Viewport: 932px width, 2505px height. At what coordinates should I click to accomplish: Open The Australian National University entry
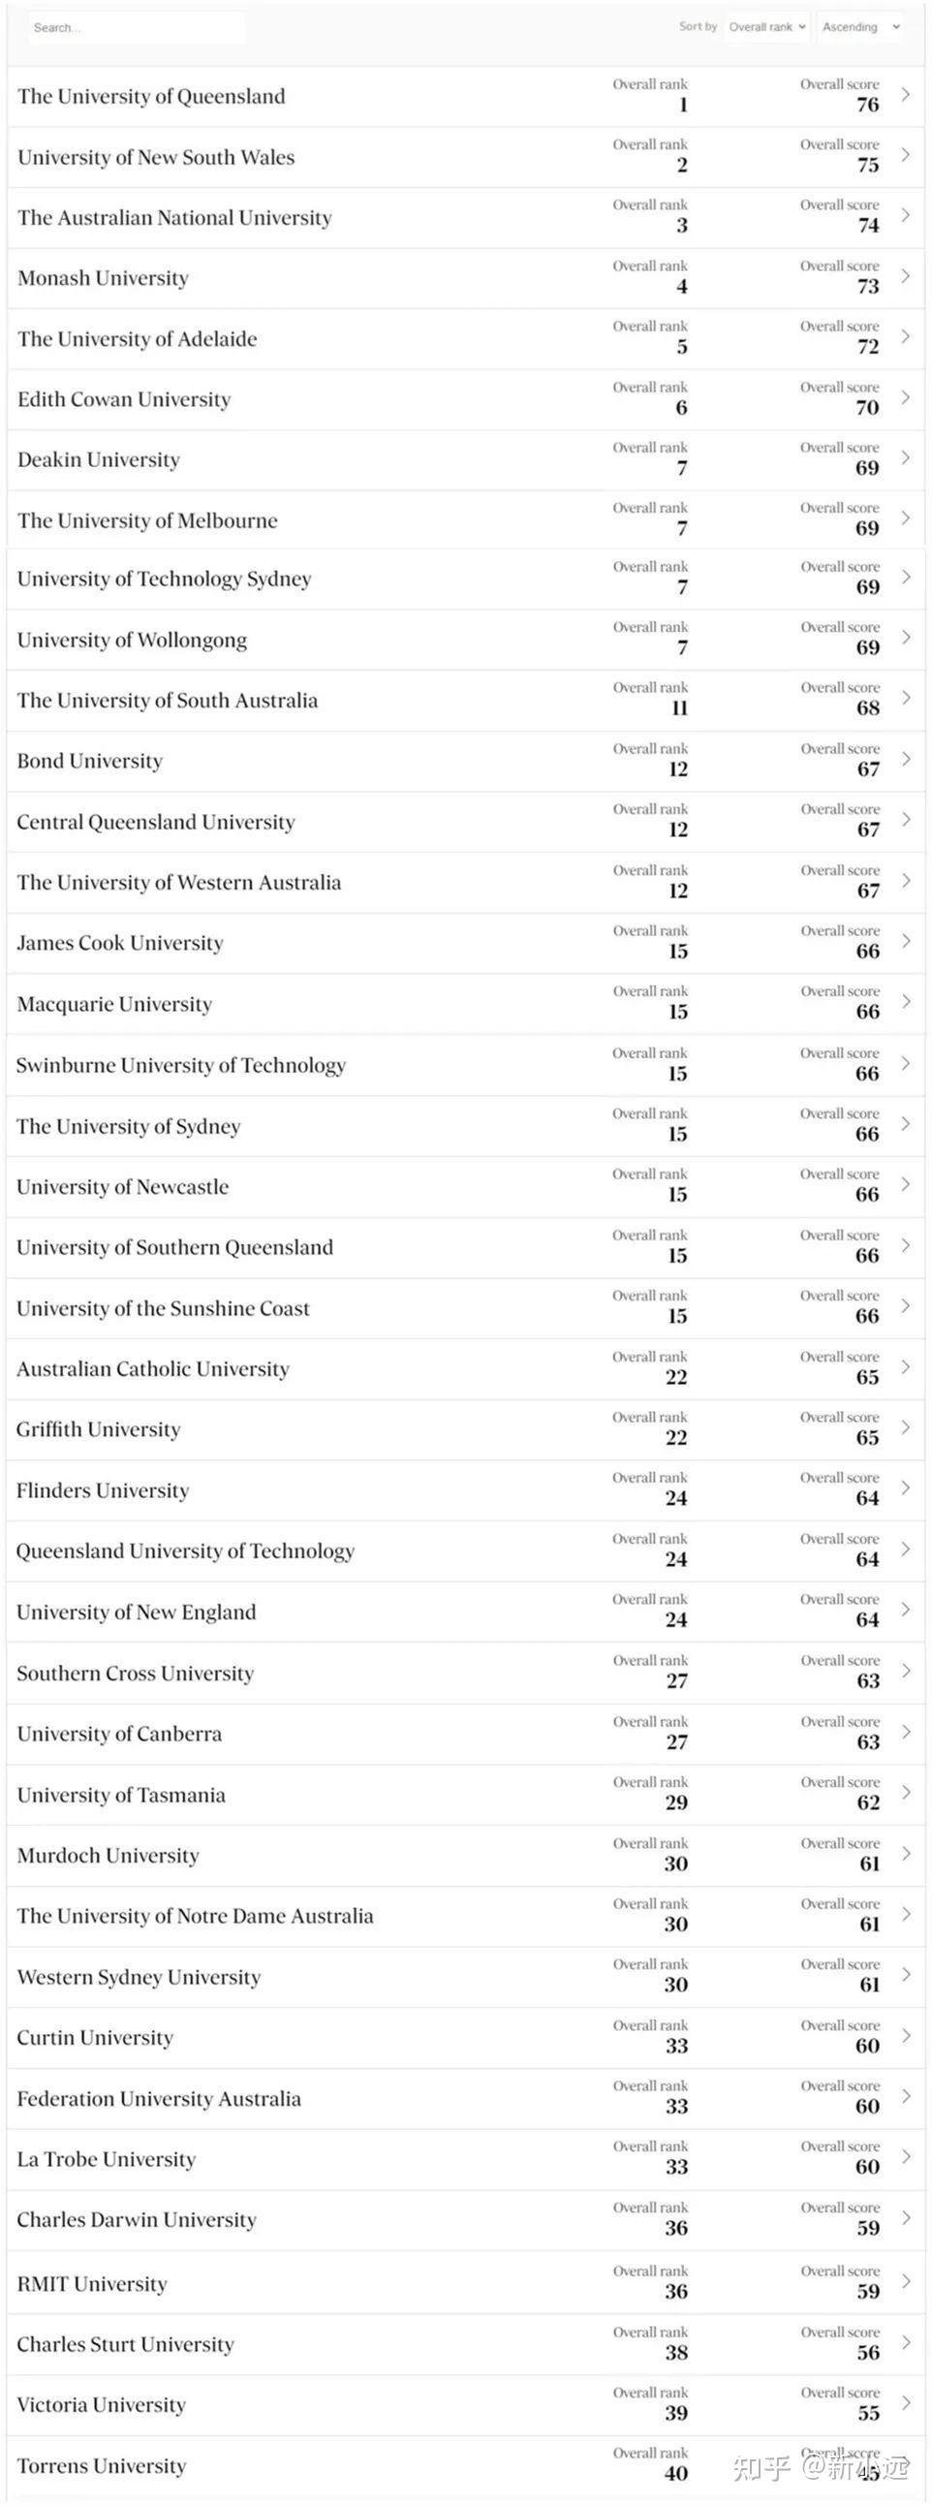click(174, 218)
